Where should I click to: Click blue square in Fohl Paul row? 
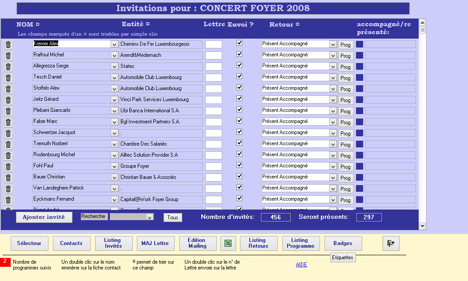click(x=360, y=166)
